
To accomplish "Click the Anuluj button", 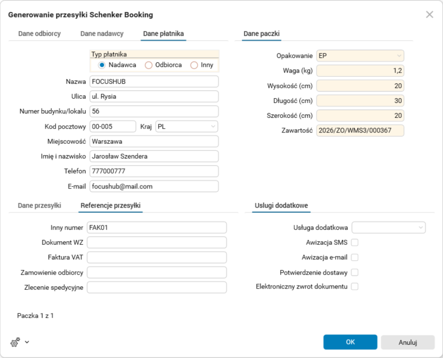I will [x=408, y=342].
